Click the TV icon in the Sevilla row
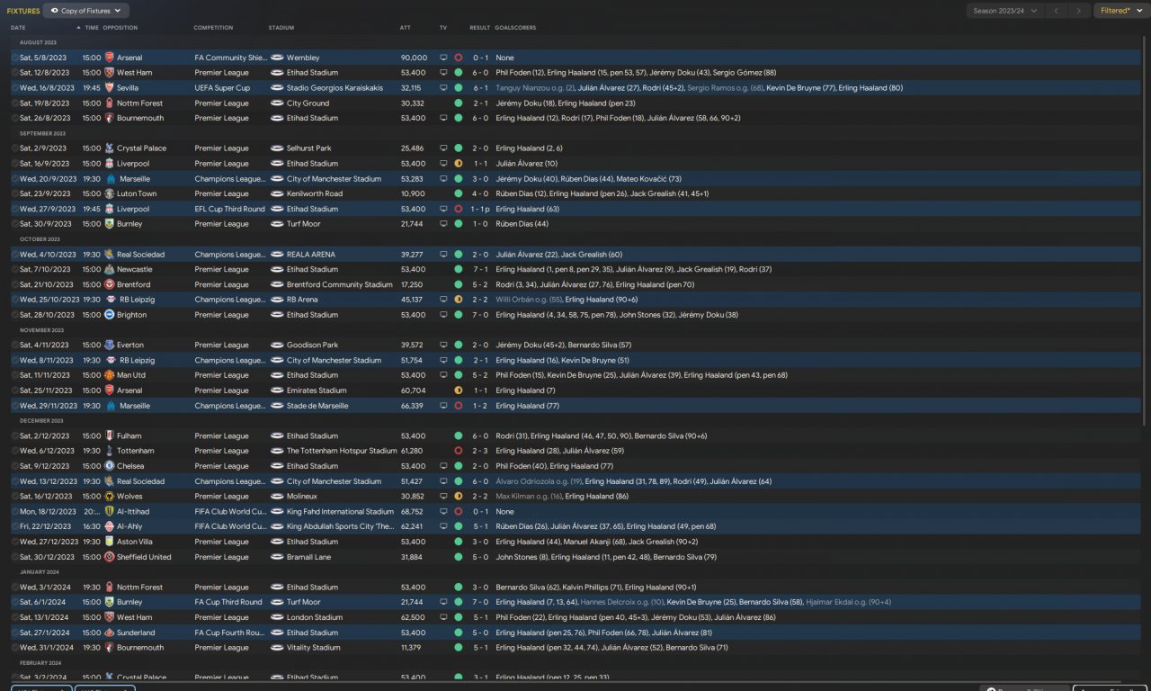This screenshot has width=1151, height=691. click(x=443, y=88)
